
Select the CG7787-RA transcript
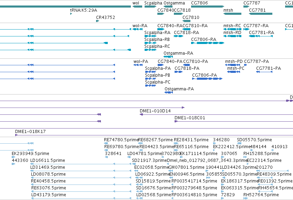246,29
